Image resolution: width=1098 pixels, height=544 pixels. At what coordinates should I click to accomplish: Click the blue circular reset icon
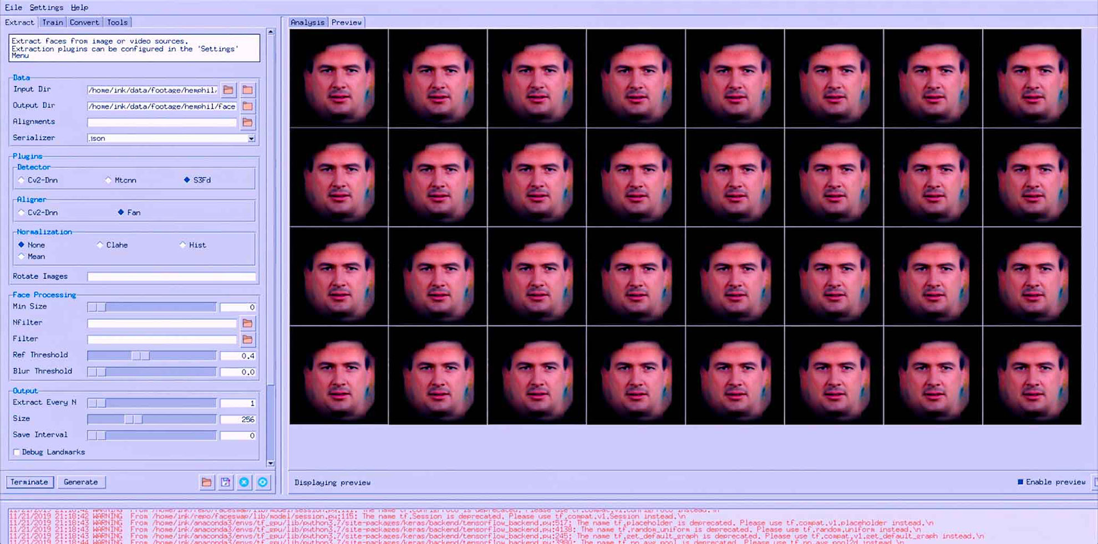[x=263, y=483]
